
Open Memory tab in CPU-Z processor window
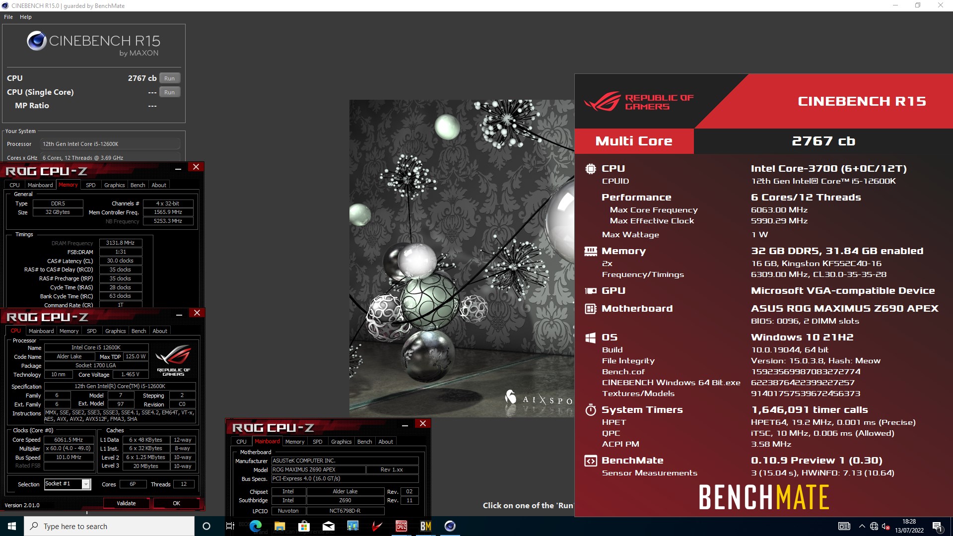tap(69, 331)
